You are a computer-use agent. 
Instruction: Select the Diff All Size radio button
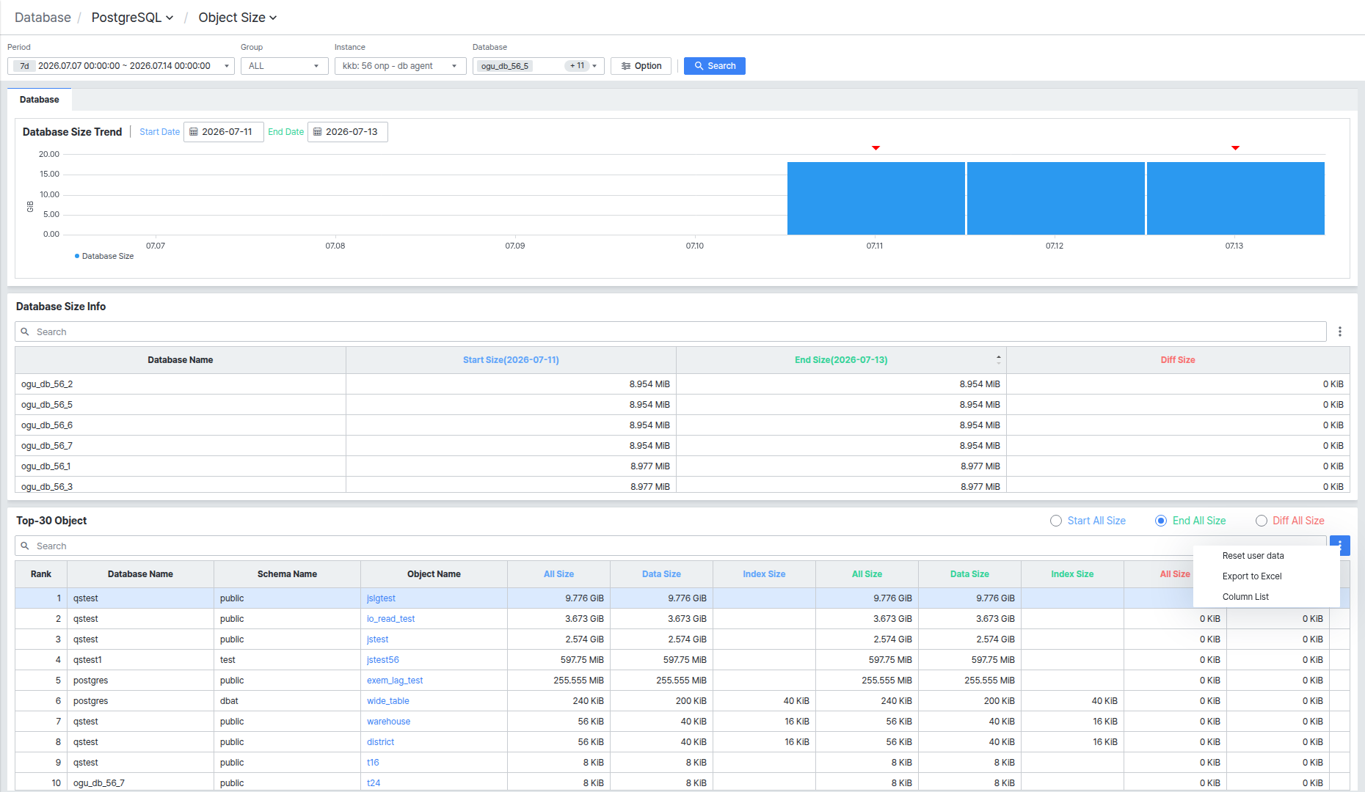(x=1262, y=521)
